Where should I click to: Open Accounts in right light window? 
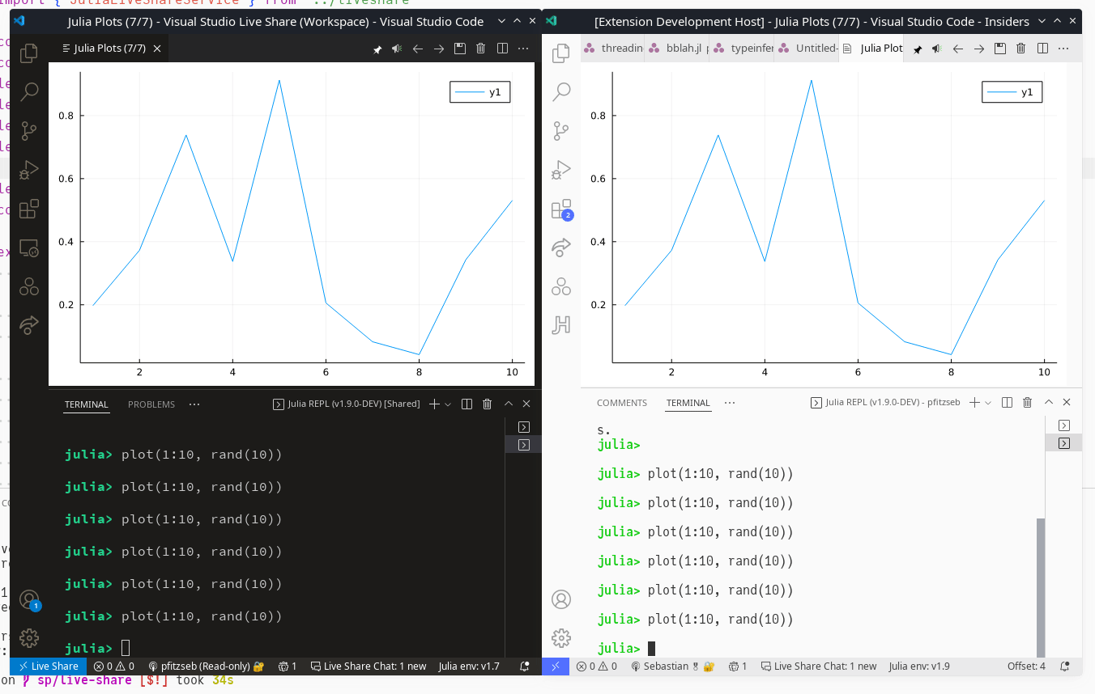click(x=560, y=600)
